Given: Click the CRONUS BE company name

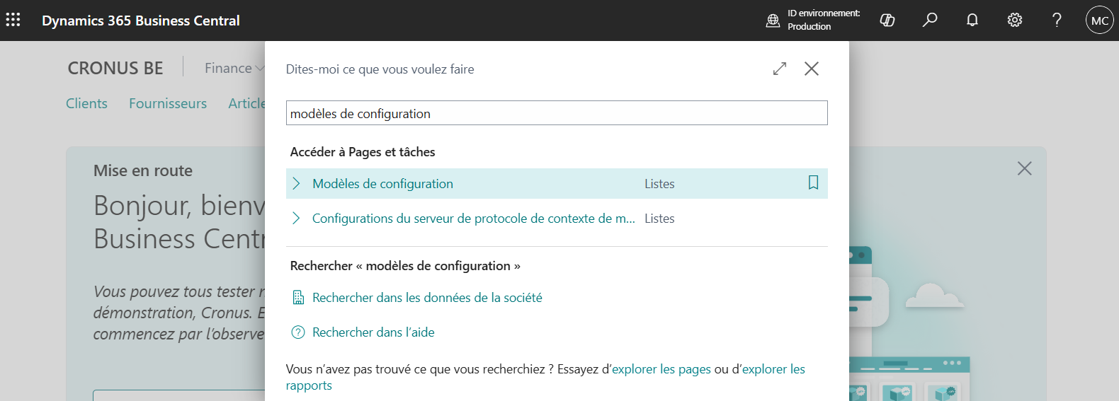Looking at the screenshot, I should pos(115,68).
